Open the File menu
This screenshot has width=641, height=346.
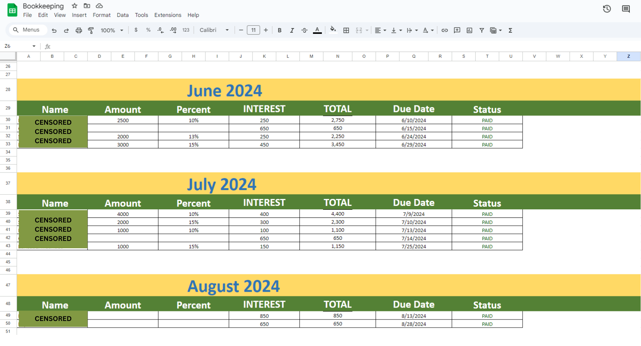[27, 15]
